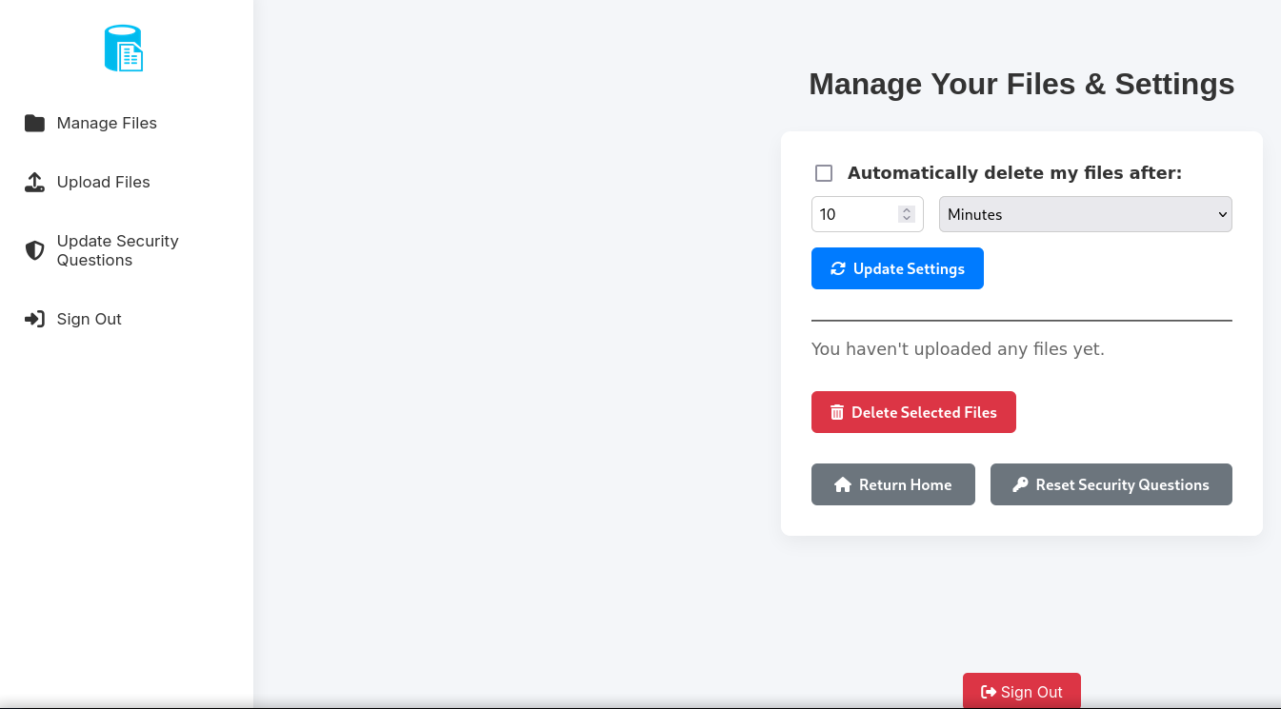Click the upload arrow icon in sidebar

tap(34, 182)
